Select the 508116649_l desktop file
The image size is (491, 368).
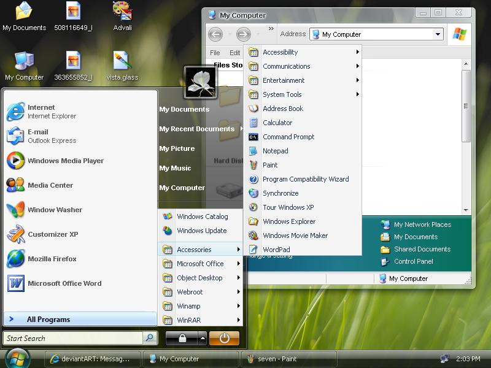tap(73, 17)
